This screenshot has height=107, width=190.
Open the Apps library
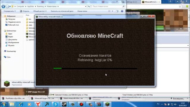pyautogui.click(x=10, y=34)
